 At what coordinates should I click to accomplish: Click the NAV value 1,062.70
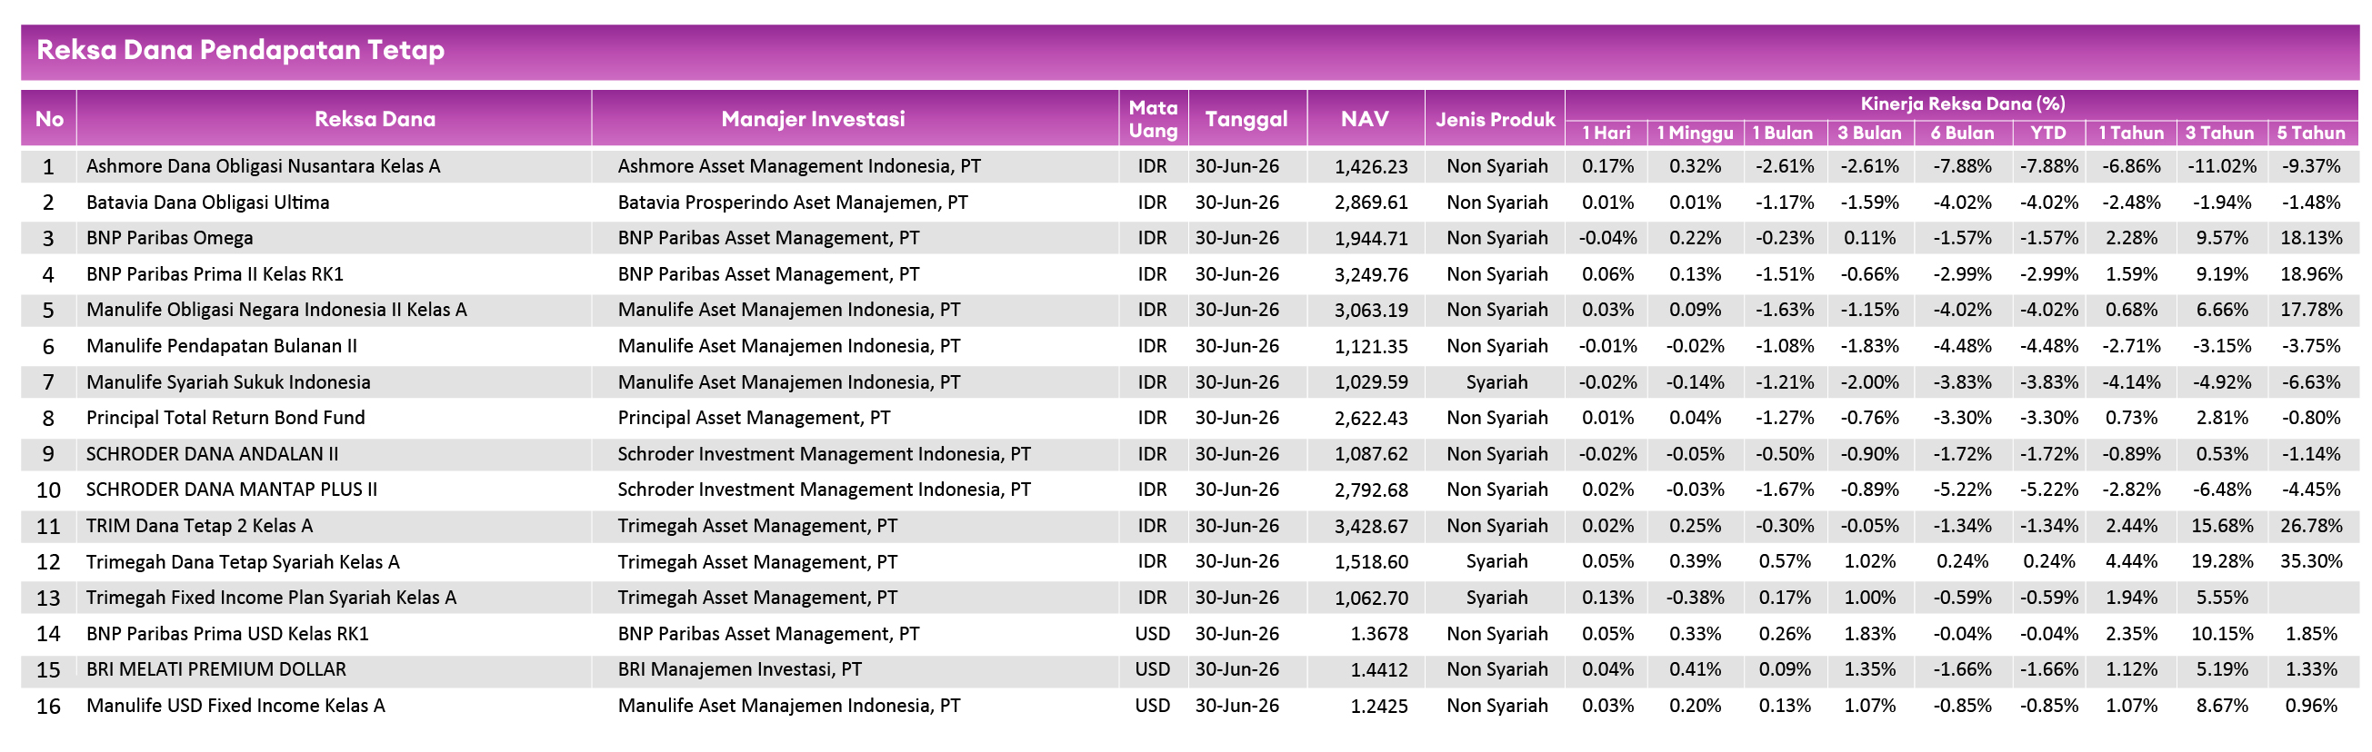(x=1371, y=598)
